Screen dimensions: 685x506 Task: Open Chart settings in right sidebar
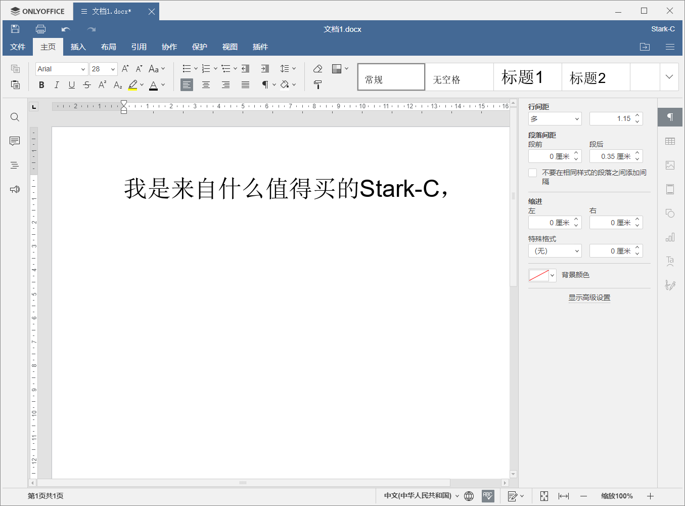click(670, 237)
